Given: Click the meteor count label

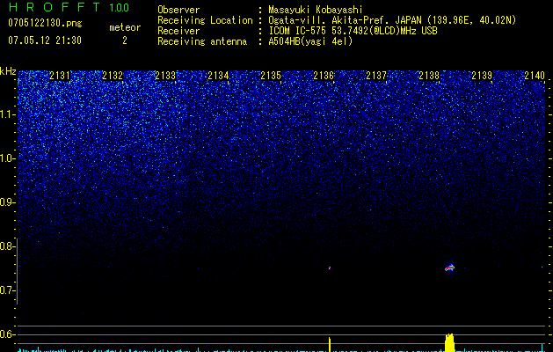Looking at the screenshot, I should (x=125, y=27).
